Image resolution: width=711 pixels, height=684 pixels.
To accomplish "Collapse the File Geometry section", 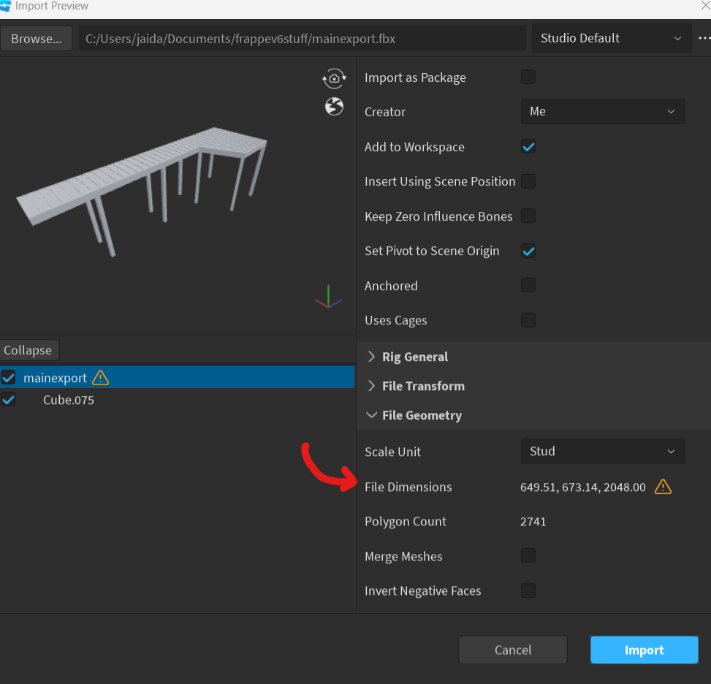I will (x=422, y=415).
